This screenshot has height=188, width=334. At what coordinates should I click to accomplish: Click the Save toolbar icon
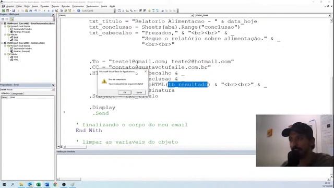(14, 10)
